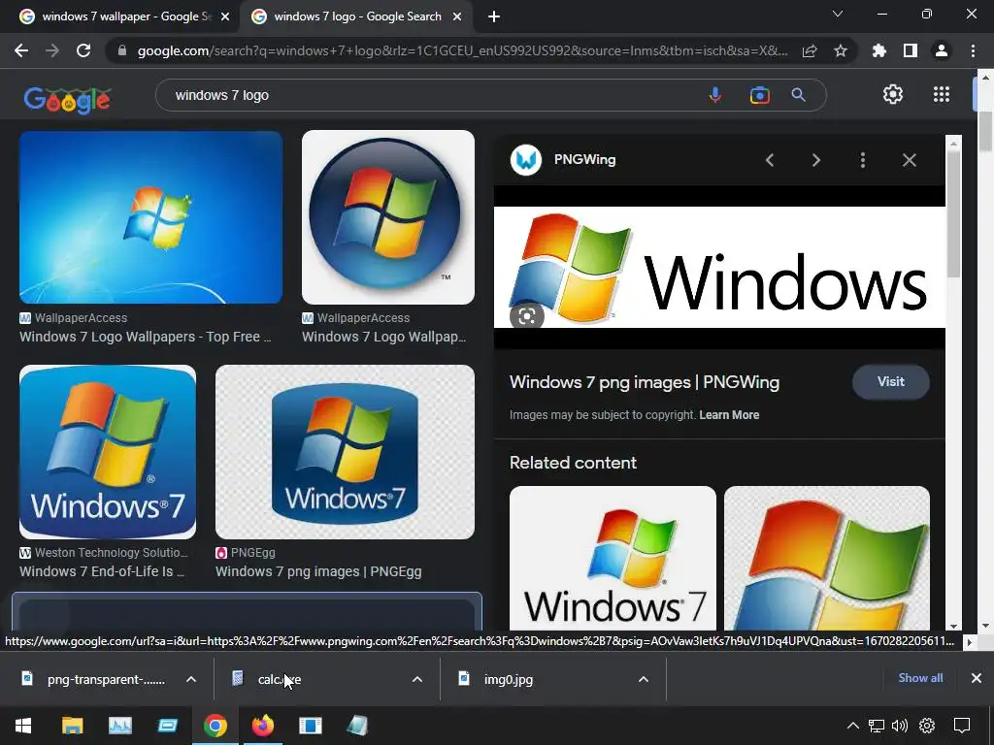Open the Weston Technology Windows 7 thumbnail
The width and height of the screenshot is (994, 745).
pyautogui.click(x=108, y=452)
